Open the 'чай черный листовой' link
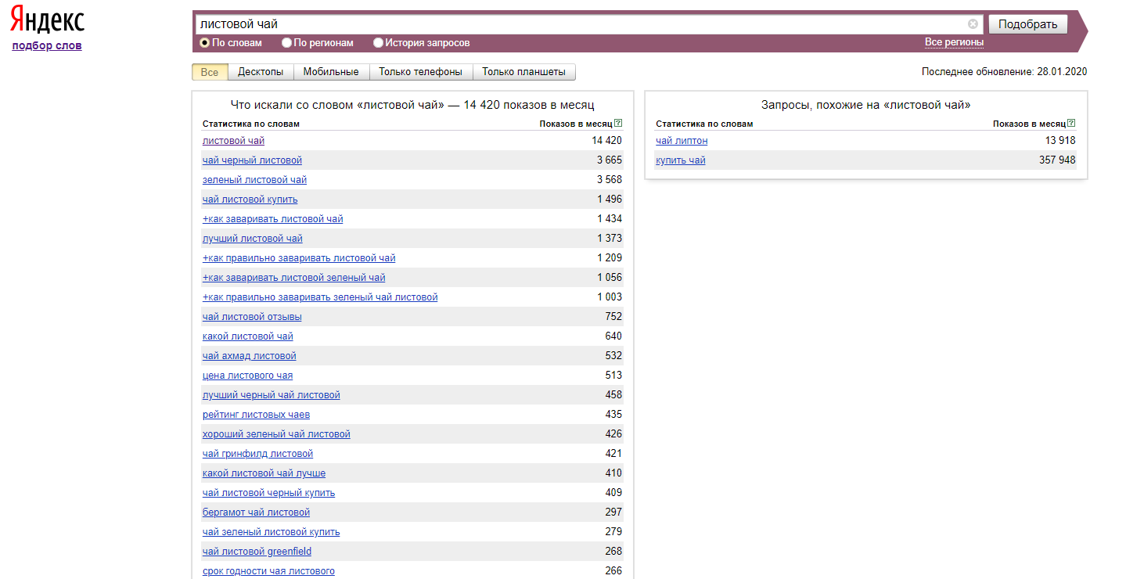Screen dimensions: 1126x579 [x=252, y=160]
